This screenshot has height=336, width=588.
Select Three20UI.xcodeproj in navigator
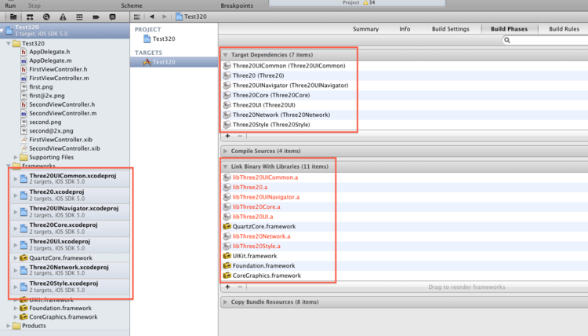coord(70,244)
